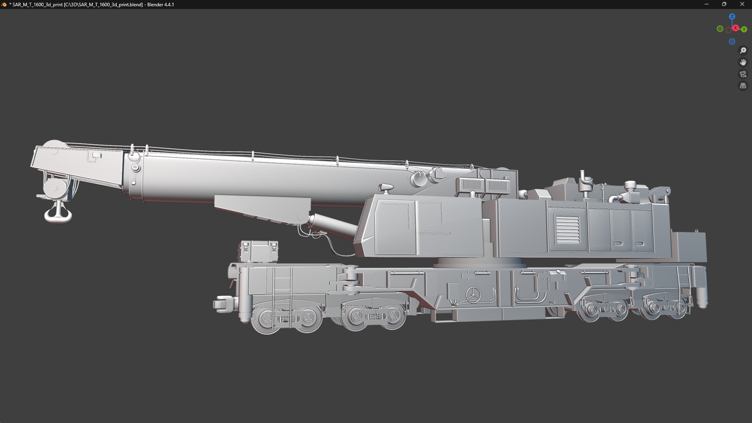Click the unlabeled negative Z blue circle
The height and width of the screenshot is (423, 752).
pyautogui.click(x=732, y=42)
